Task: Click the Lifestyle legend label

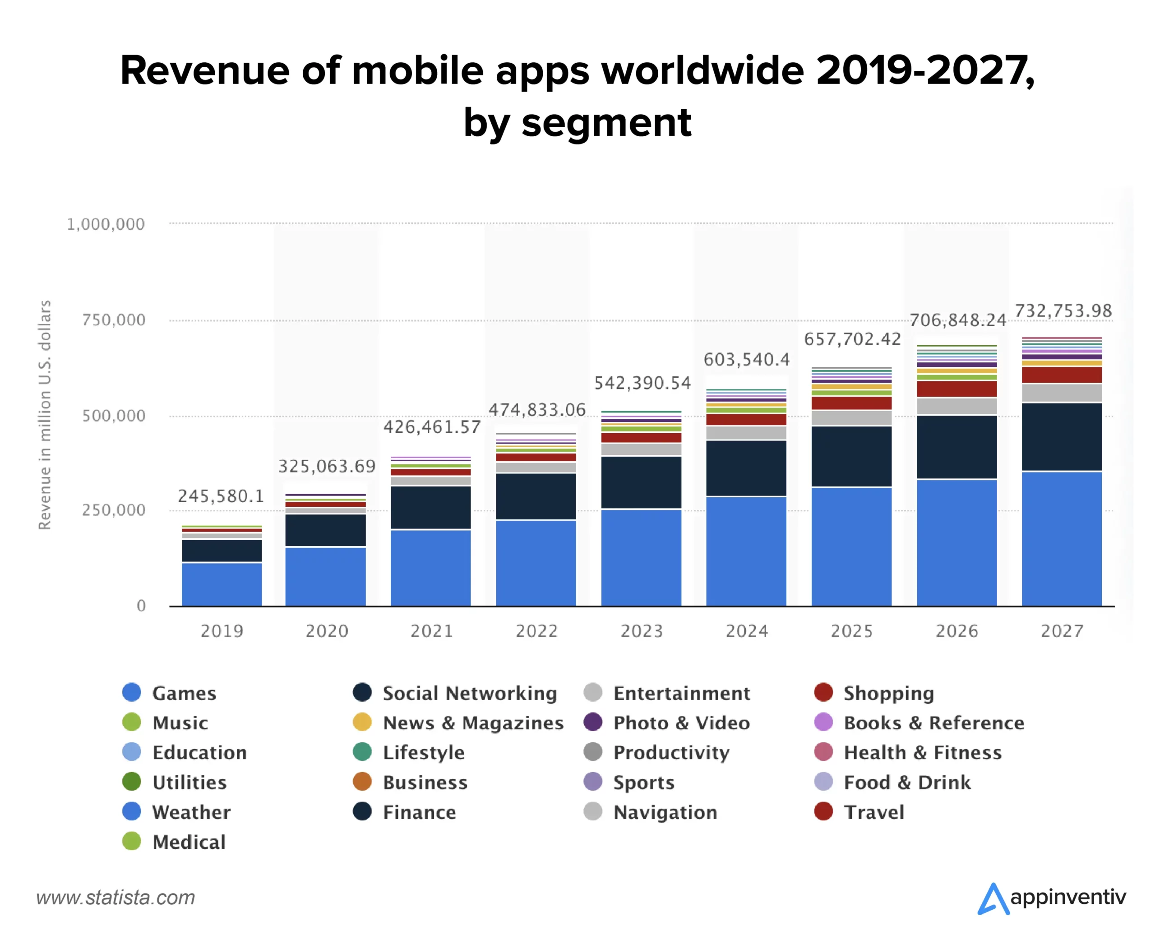Action: 424,753
